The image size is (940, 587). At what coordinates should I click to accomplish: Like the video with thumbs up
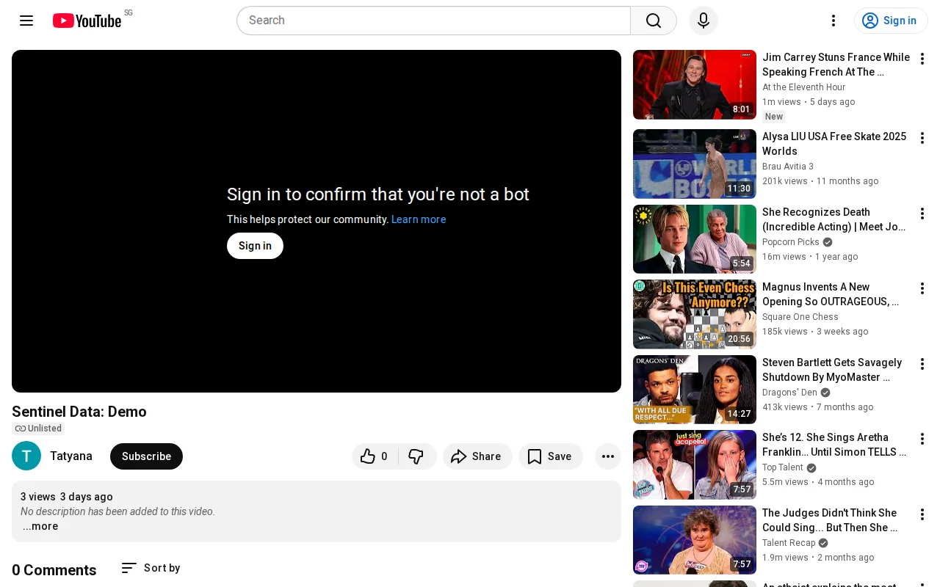coord(375,456)
